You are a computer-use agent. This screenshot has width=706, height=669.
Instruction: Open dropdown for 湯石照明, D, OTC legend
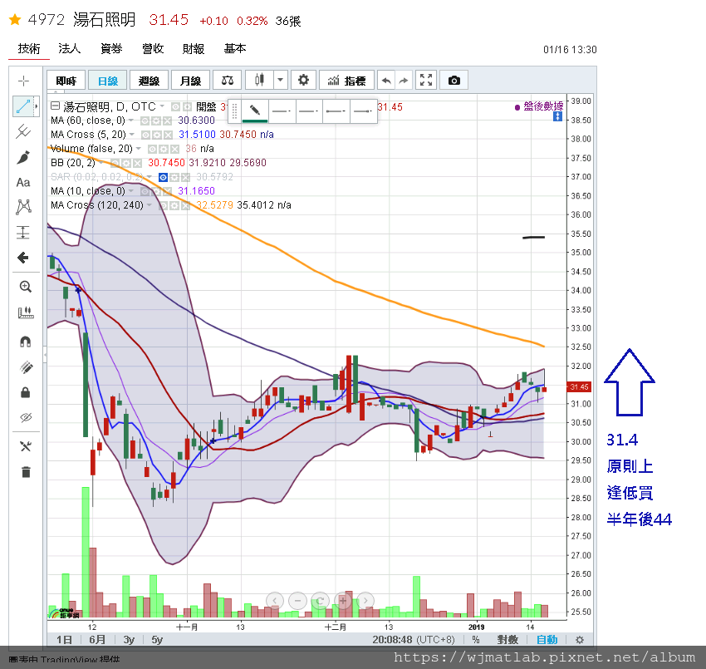162,106
